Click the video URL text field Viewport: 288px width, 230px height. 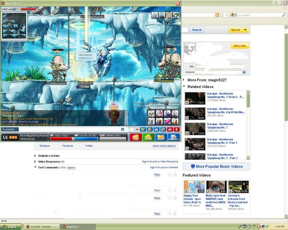click(x=219, y=67)
